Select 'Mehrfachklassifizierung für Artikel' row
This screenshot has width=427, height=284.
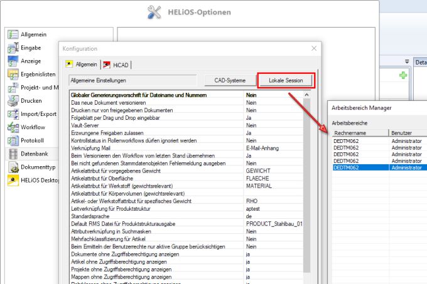[186, 239]
